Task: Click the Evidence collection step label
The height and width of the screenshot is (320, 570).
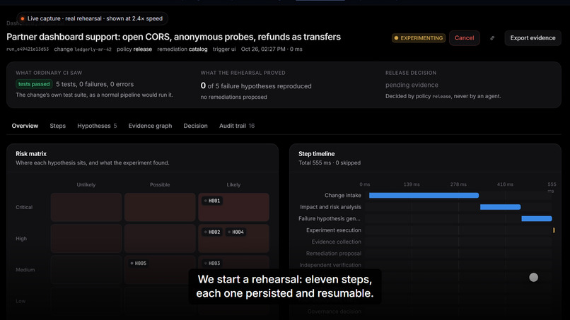Action: (336, 242)
